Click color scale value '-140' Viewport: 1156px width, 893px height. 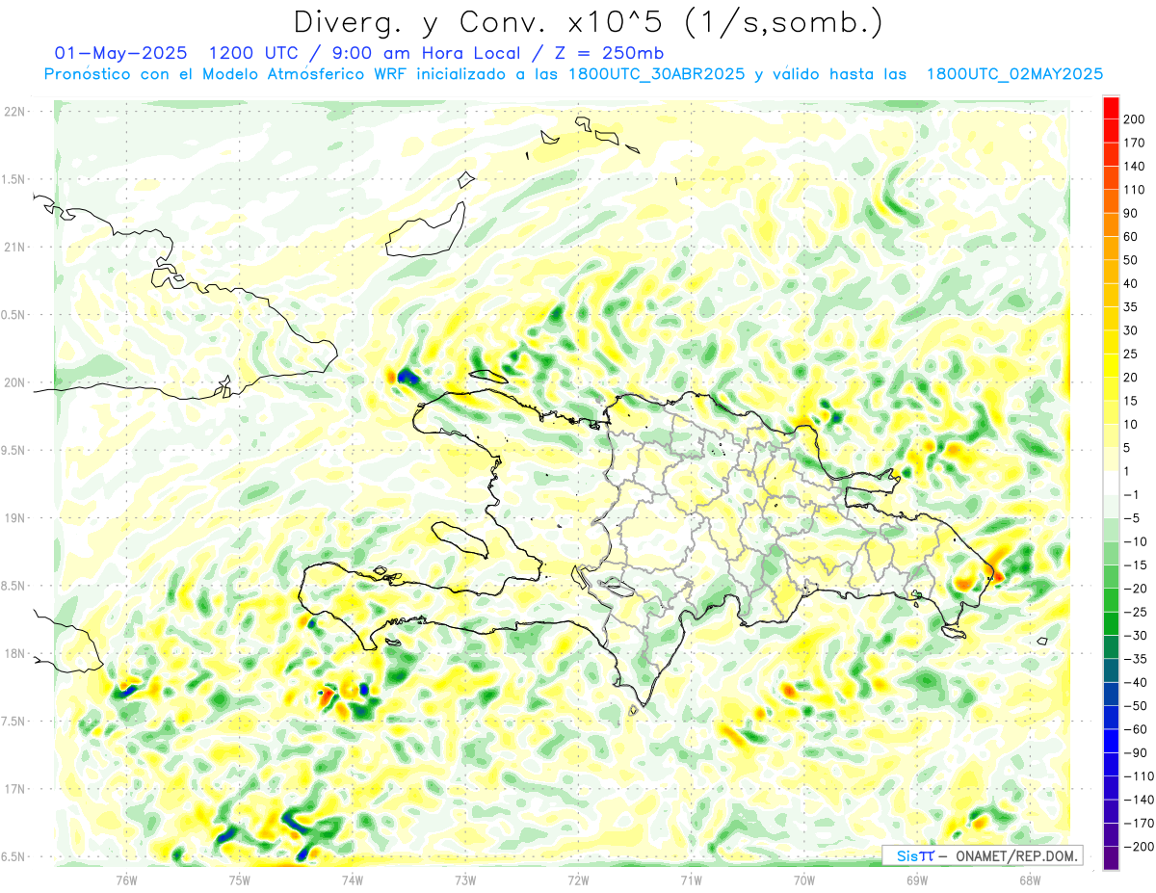(x=1138, y=799)
